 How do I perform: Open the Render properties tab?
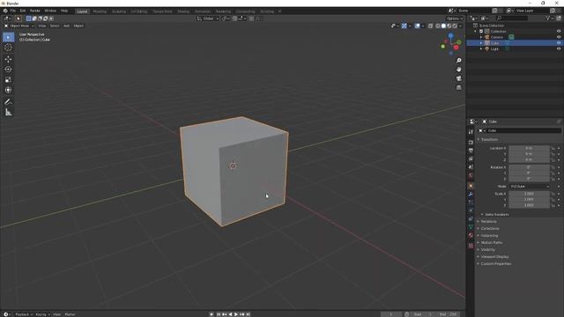click(471, 142)
